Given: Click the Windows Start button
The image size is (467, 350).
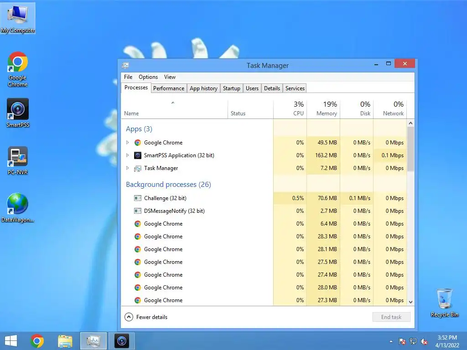Looking at the screenshot, I should point(11,341).
